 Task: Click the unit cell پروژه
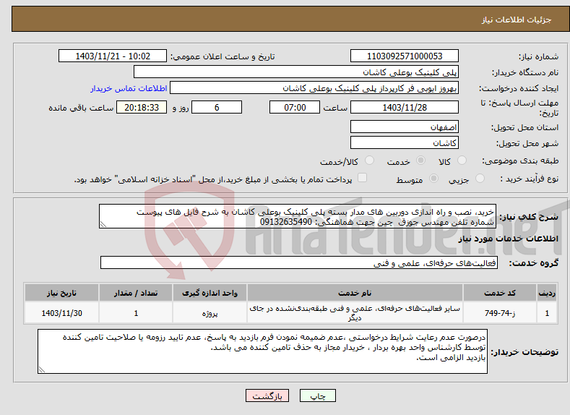click(210, 313)
